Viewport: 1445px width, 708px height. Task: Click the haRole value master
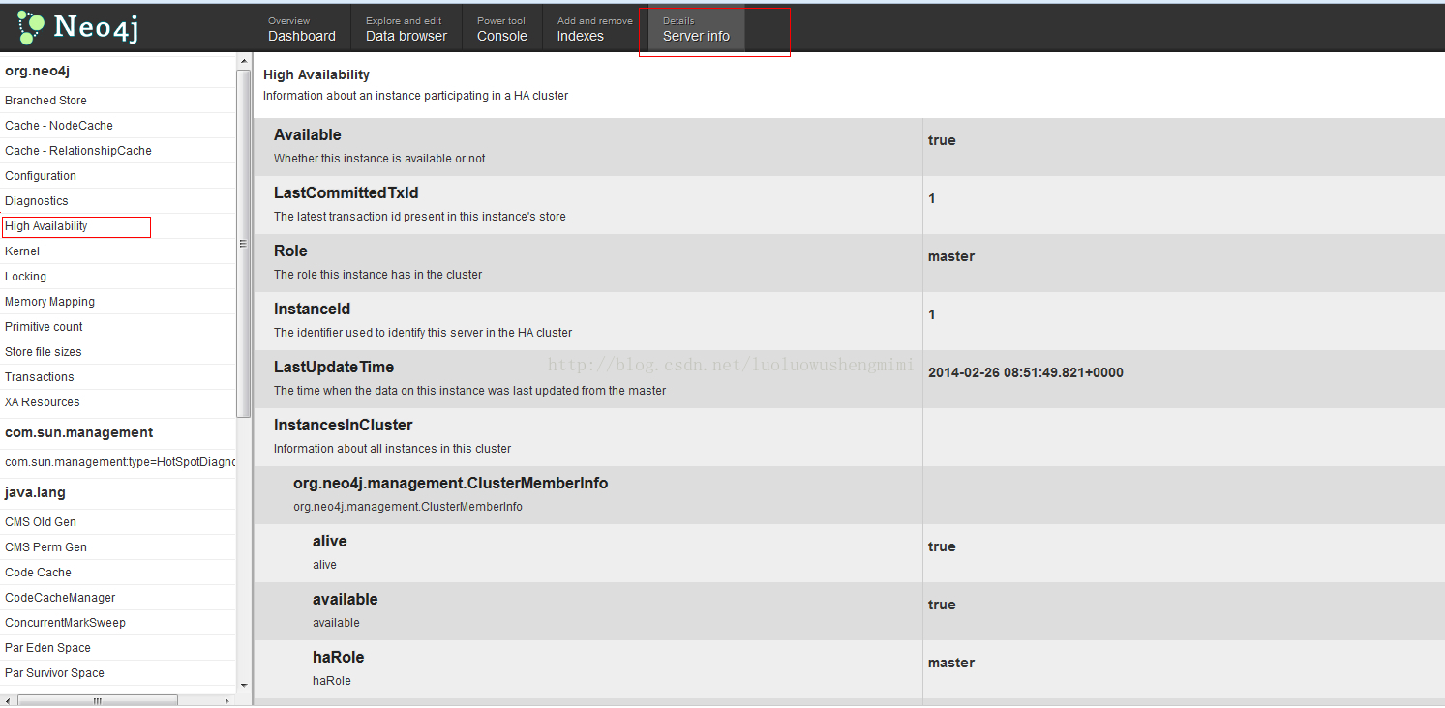951,663
